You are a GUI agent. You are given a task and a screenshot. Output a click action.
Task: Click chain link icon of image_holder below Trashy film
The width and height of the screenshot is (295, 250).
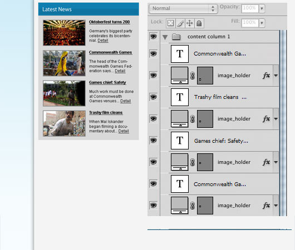[x=193, y=119]
